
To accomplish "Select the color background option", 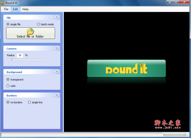I will point(8,86).
